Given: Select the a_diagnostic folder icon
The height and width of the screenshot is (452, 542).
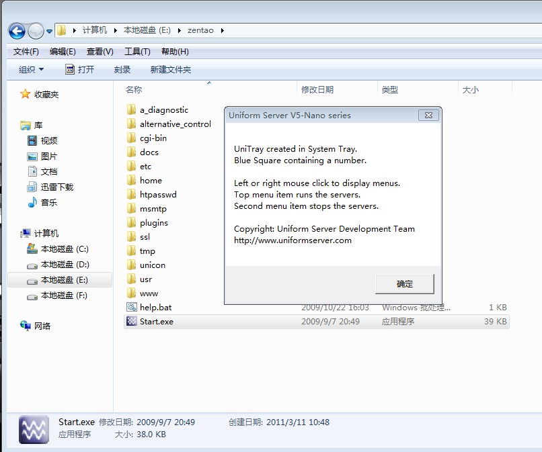Looking at the screenshot, I should 131,109.
